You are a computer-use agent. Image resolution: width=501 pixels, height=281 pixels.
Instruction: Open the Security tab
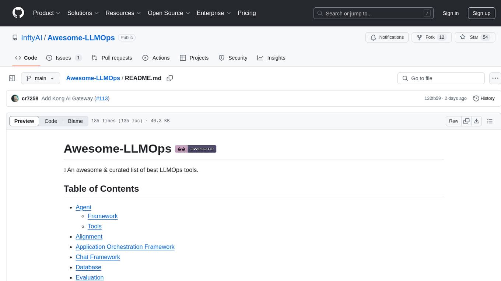233,58
